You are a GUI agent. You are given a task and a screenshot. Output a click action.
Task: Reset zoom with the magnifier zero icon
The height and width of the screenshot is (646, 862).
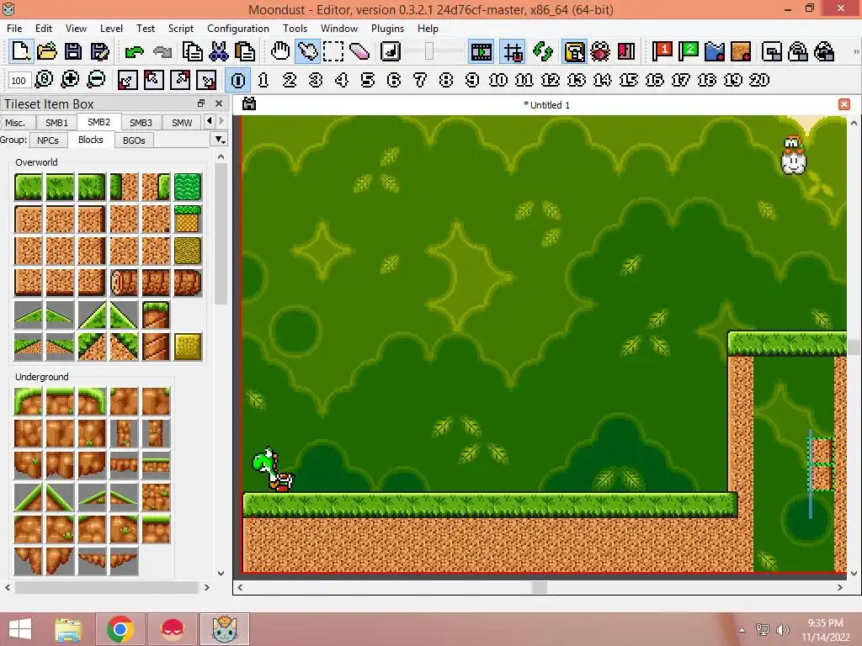tap(44, 80)
